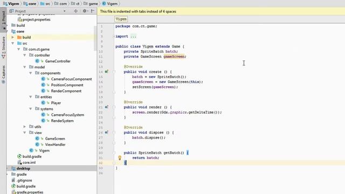Image resolution: width=345 pixels, height=194 pixels.
Task: Toggle the Captures side tool tab
Action: point(3,74)
